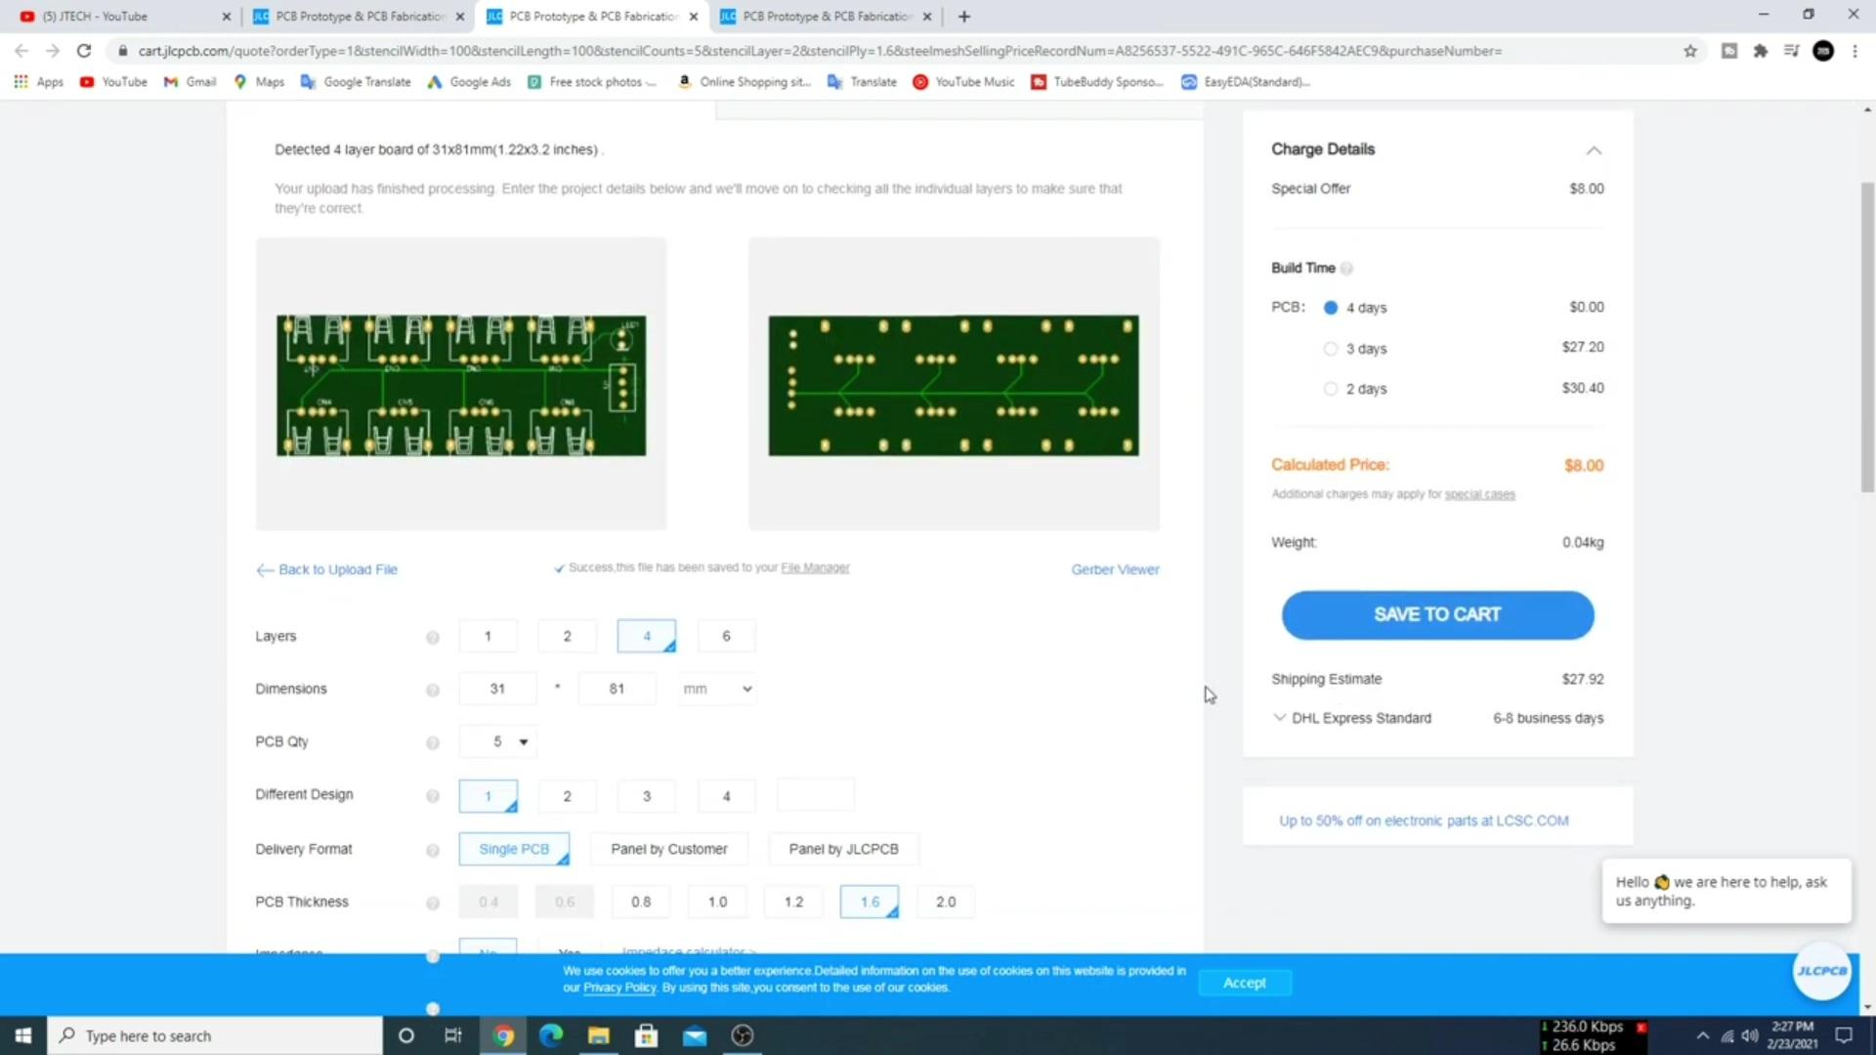Click the Layers help question-mark icon
The image size is (1876, 1055).
click(432, 638)
